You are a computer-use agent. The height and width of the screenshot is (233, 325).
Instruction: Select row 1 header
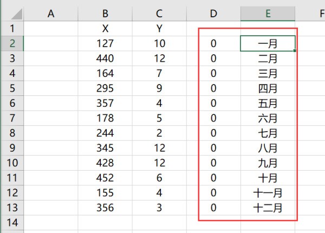12,28
